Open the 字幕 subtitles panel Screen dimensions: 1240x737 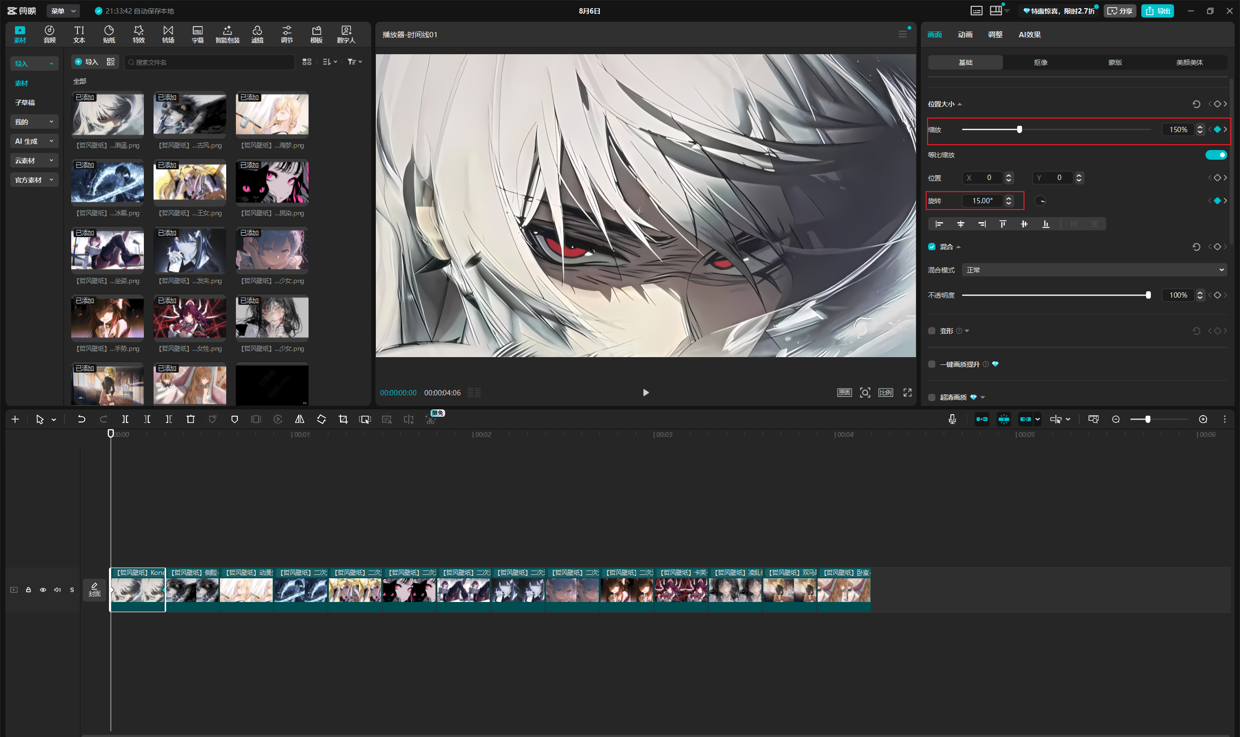coord(198,34)
